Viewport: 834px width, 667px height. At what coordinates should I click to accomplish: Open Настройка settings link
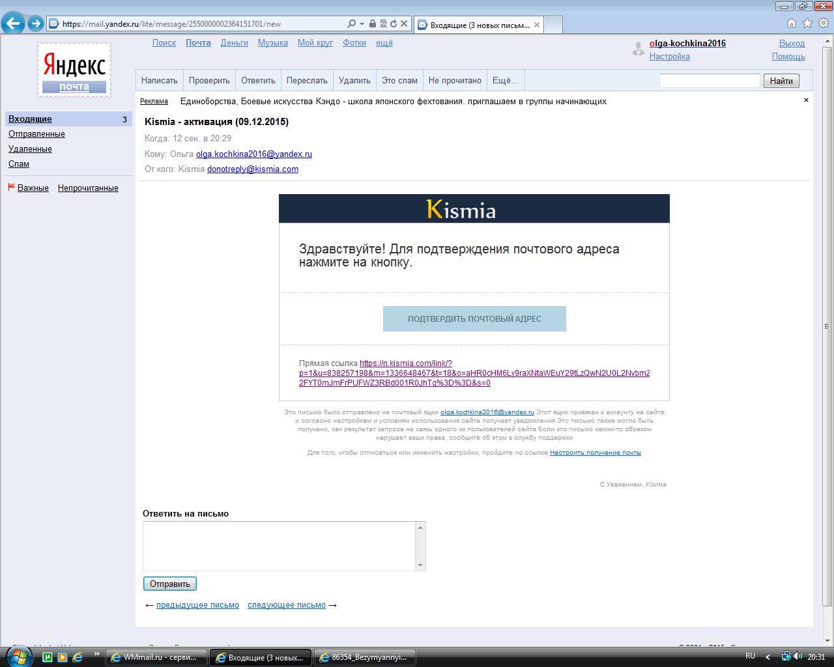click(669, 56)
